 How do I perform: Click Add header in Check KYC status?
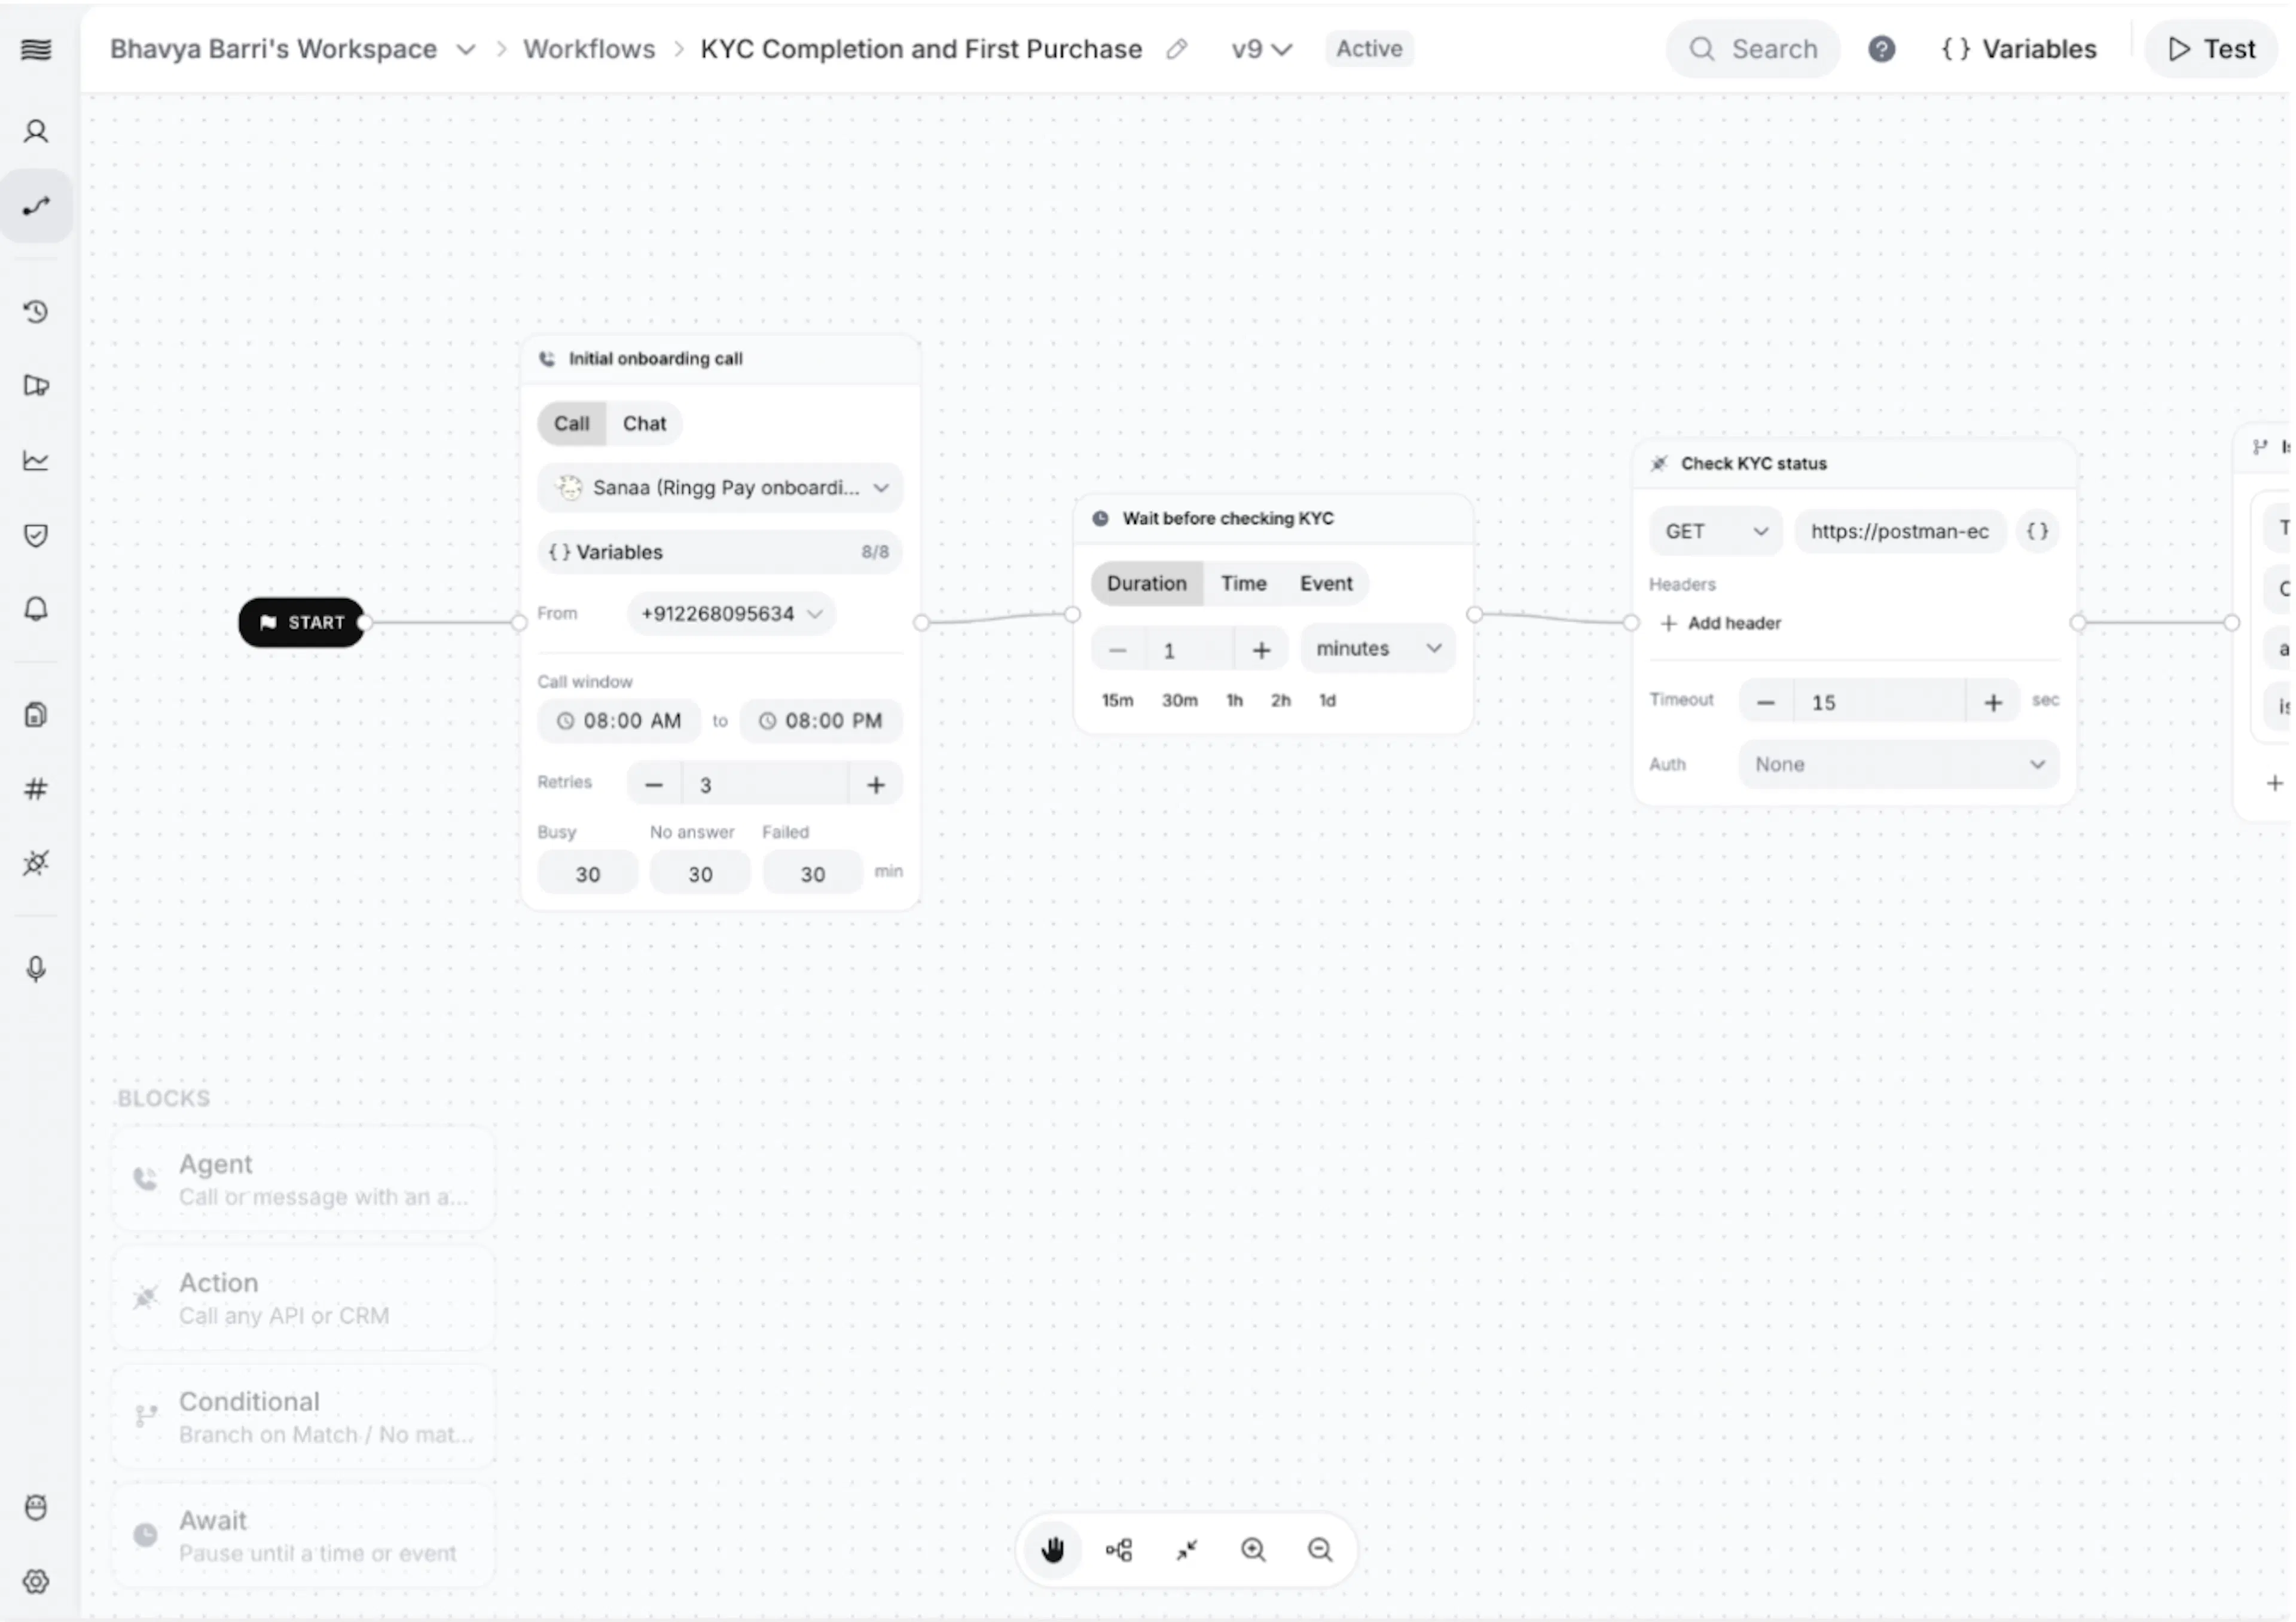[1721, 623]
